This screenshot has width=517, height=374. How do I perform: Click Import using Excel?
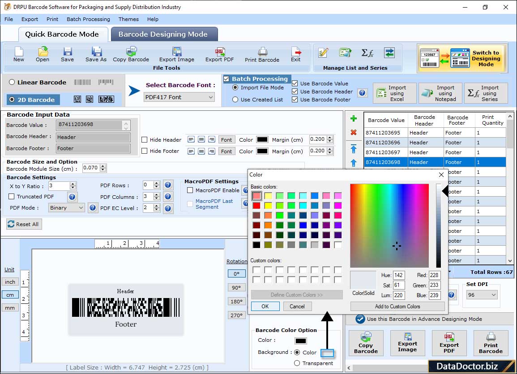[x=395, y=93]
